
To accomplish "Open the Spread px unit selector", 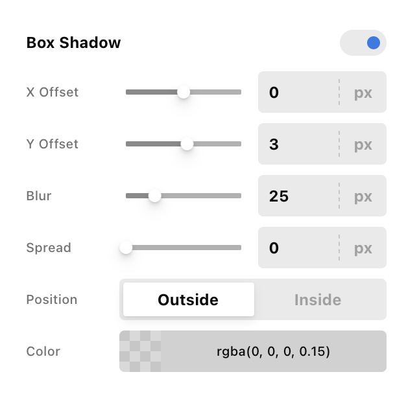I will pos(363,248).
